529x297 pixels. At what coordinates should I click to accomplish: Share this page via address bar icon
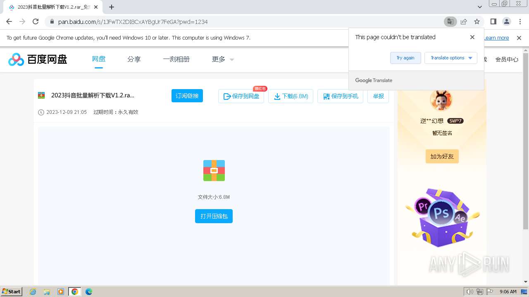pos(464,21)
